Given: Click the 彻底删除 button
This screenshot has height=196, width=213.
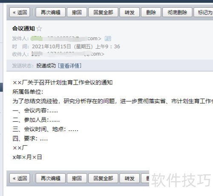Looking at the screenshot, I should tap(177, 12).
